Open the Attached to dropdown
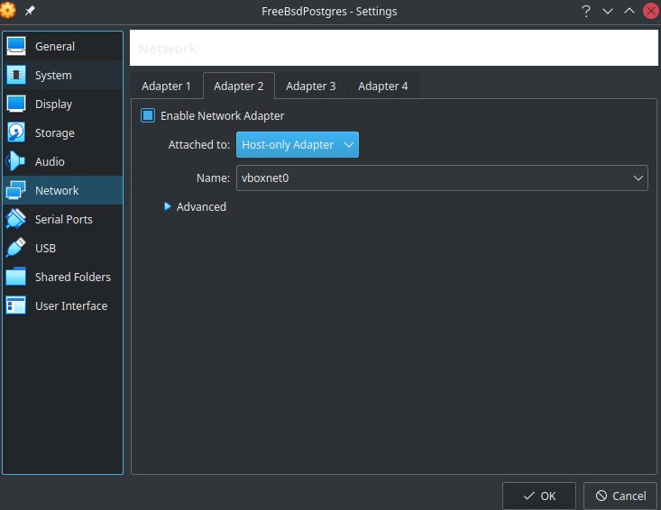661x510 pixels. [x=298, y=144]
